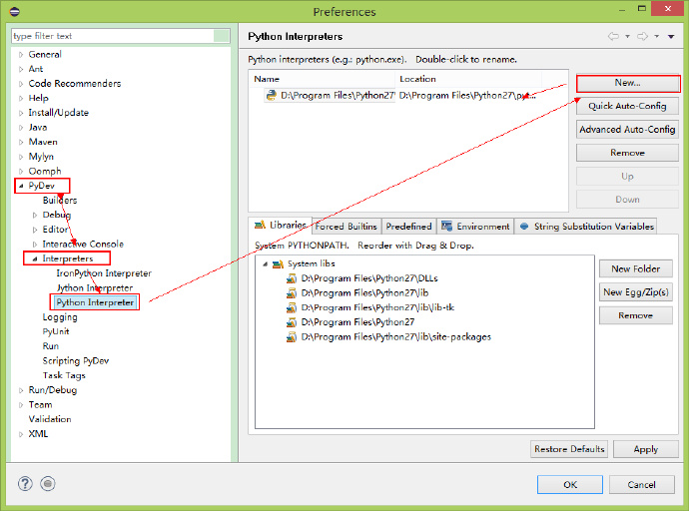Viewport: 689px width, 511px height.
Task: Expand the Run/Debug tree node
Action: (21, 390)
